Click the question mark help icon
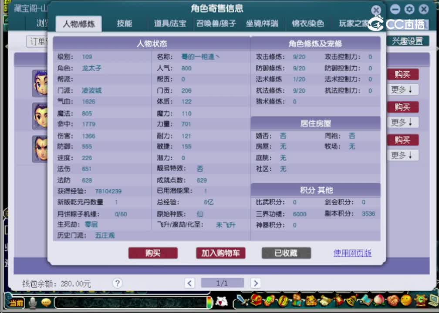 click(x=117, y=283)
